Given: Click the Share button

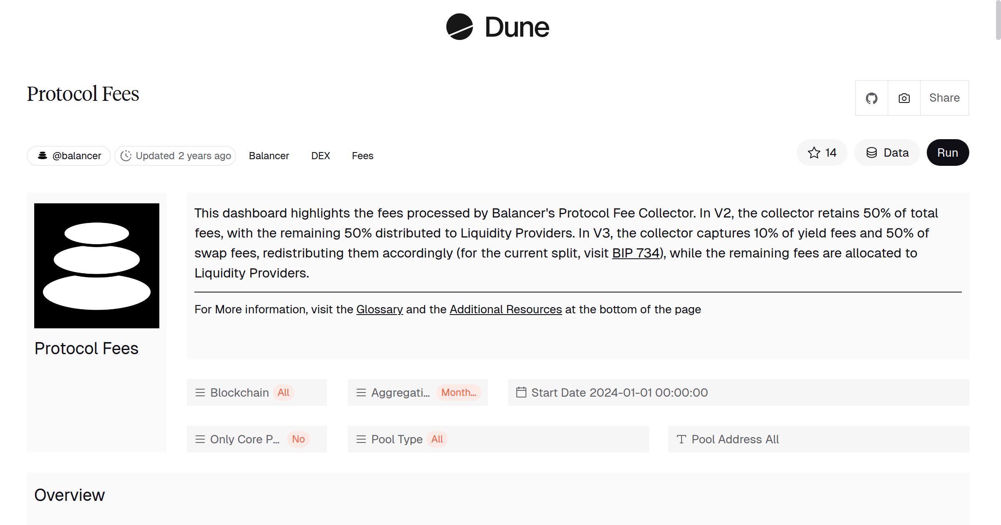Looking at the screenshot, I should coord(944,98).
